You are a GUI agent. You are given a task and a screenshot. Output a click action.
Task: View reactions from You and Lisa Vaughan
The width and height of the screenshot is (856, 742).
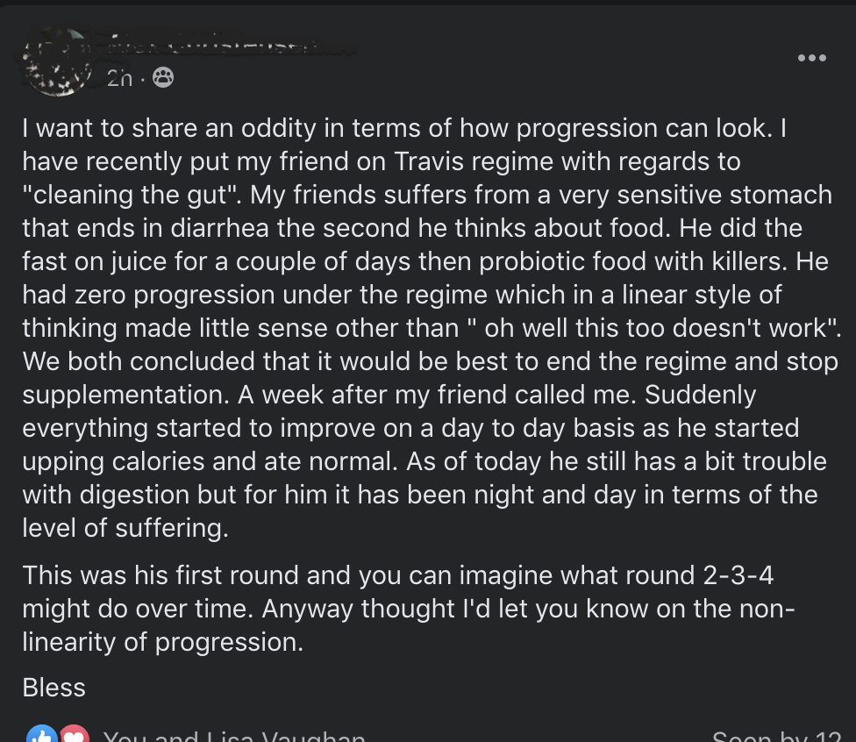click(233, 736)
